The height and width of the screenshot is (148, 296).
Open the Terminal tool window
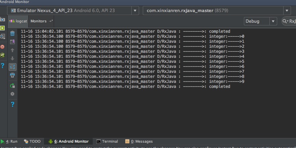pos(107,141)
